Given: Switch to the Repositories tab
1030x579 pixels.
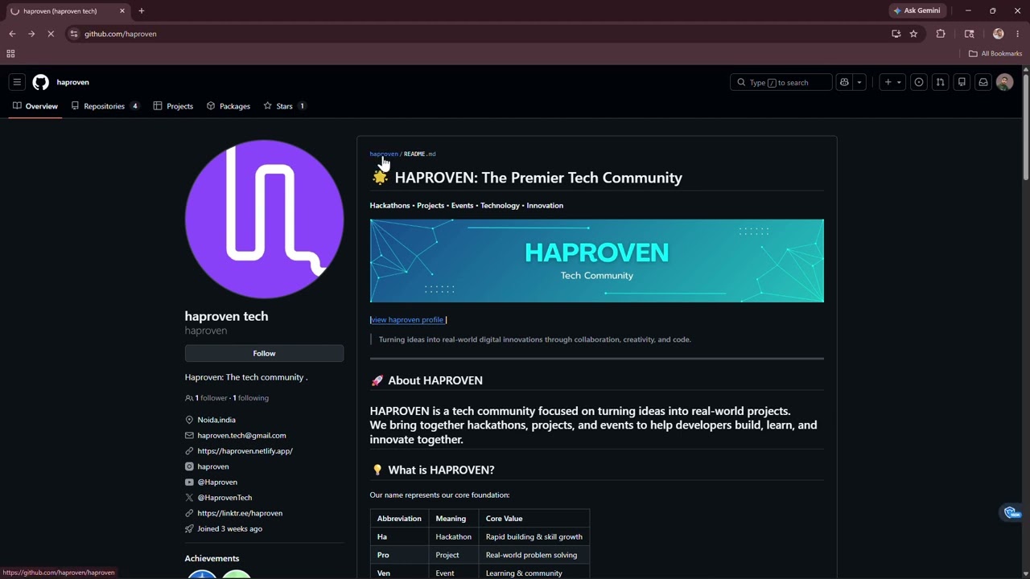Looking at the screenshot, I should point(105,106).
